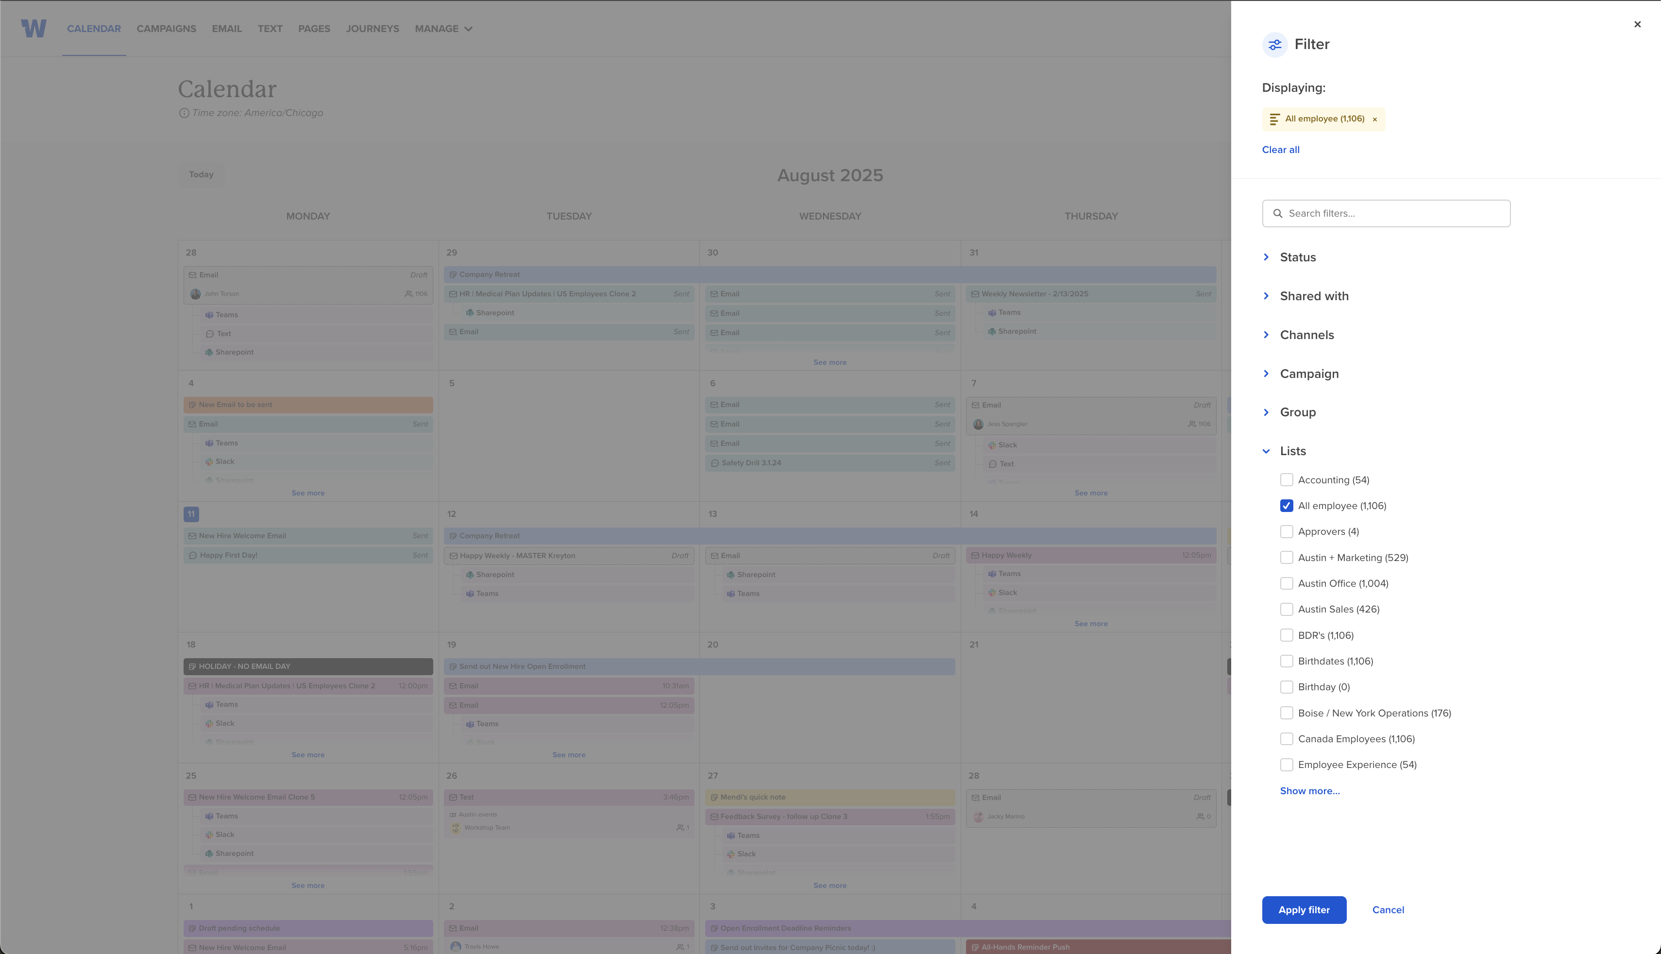The image size is (1661, 954).
Task: Click the time zone info icon
Action: [184, 113]
